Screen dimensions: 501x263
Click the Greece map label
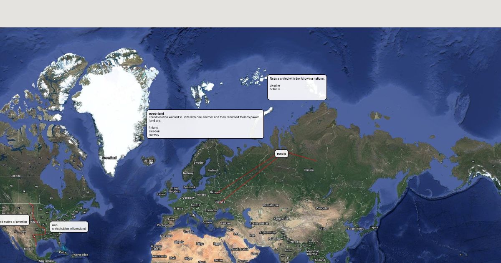tap(207, 223)
